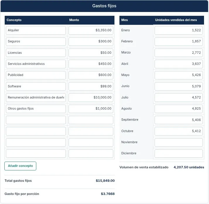This screenshot has height=204, width=209.
Task: Edit Febrero units sold field 1,857
Action: coord(179,42)
